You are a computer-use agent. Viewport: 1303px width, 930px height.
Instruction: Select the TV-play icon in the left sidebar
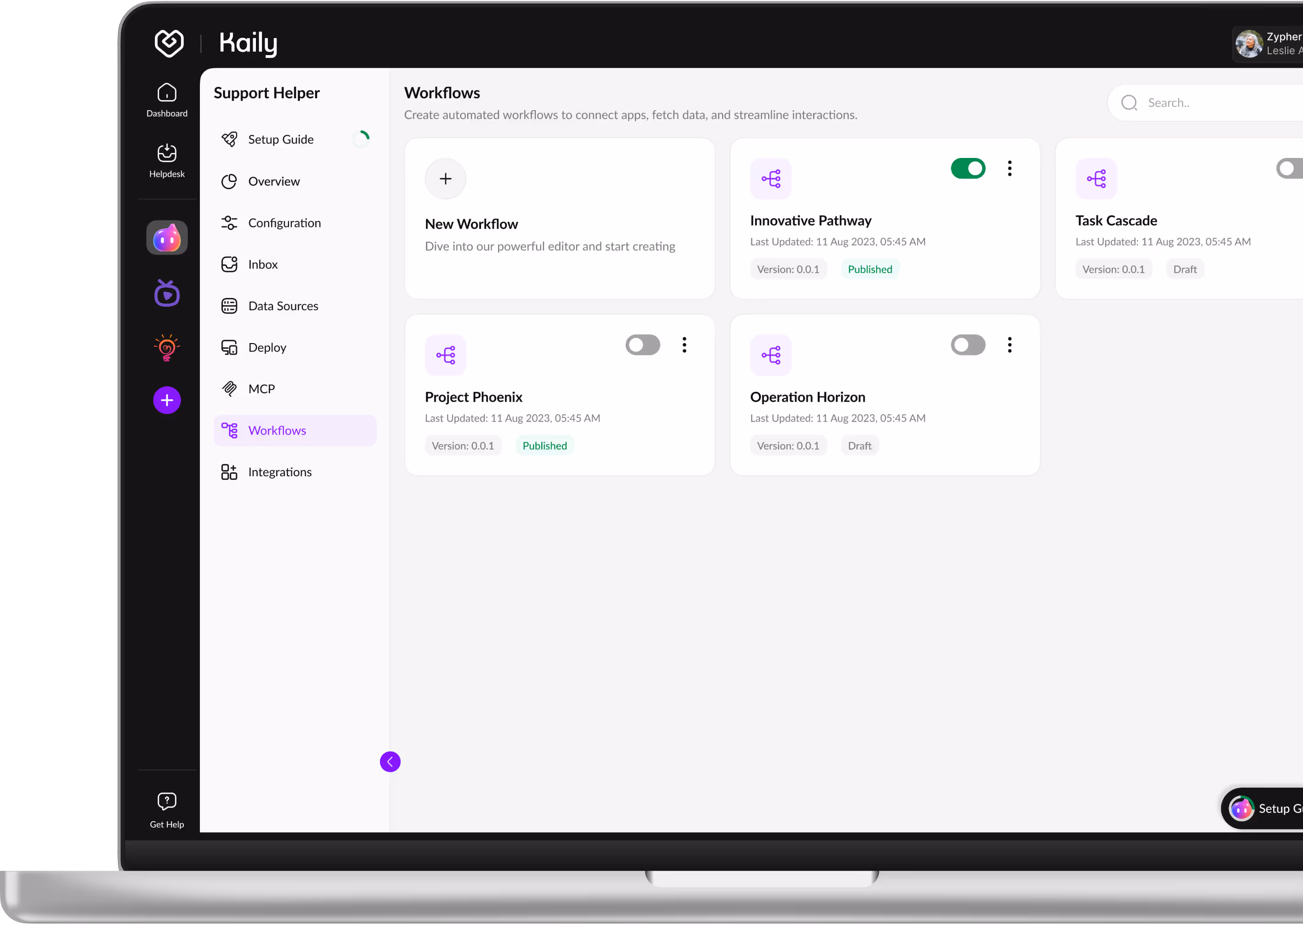(167, 293)
